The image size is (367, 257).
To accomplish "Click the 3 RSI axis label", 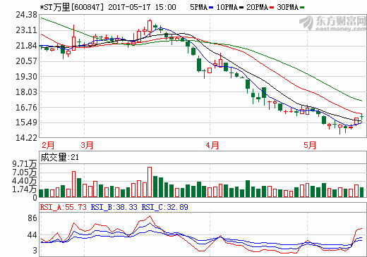I will click(x=35, y=251).
